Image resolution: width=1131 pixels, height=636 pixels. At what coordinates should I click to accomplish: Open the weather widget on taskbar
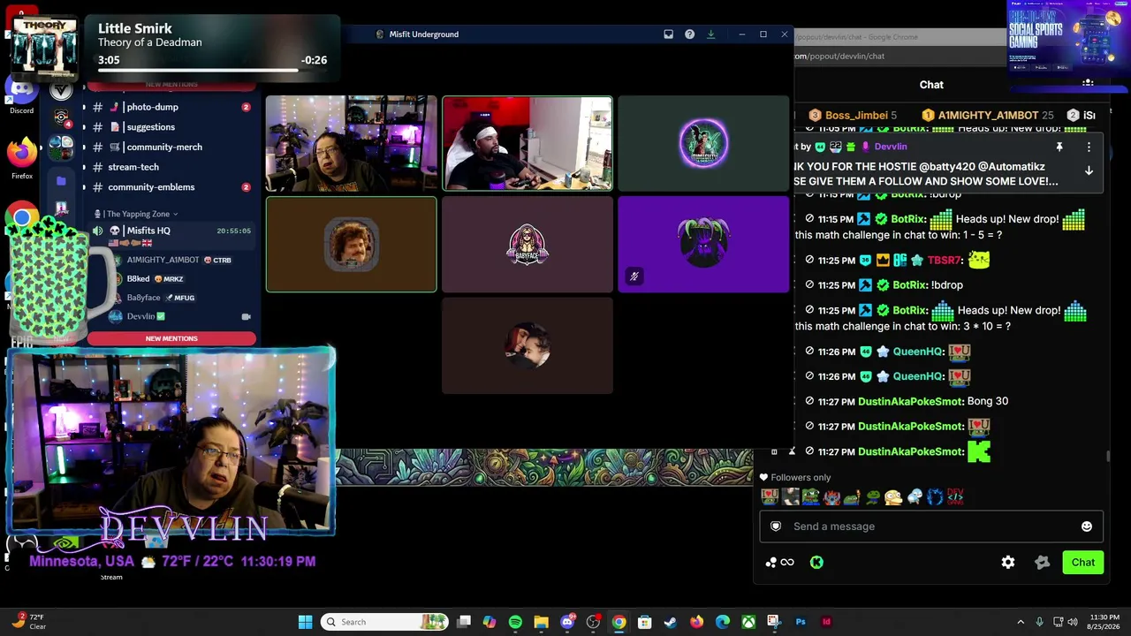pos(28,622)
